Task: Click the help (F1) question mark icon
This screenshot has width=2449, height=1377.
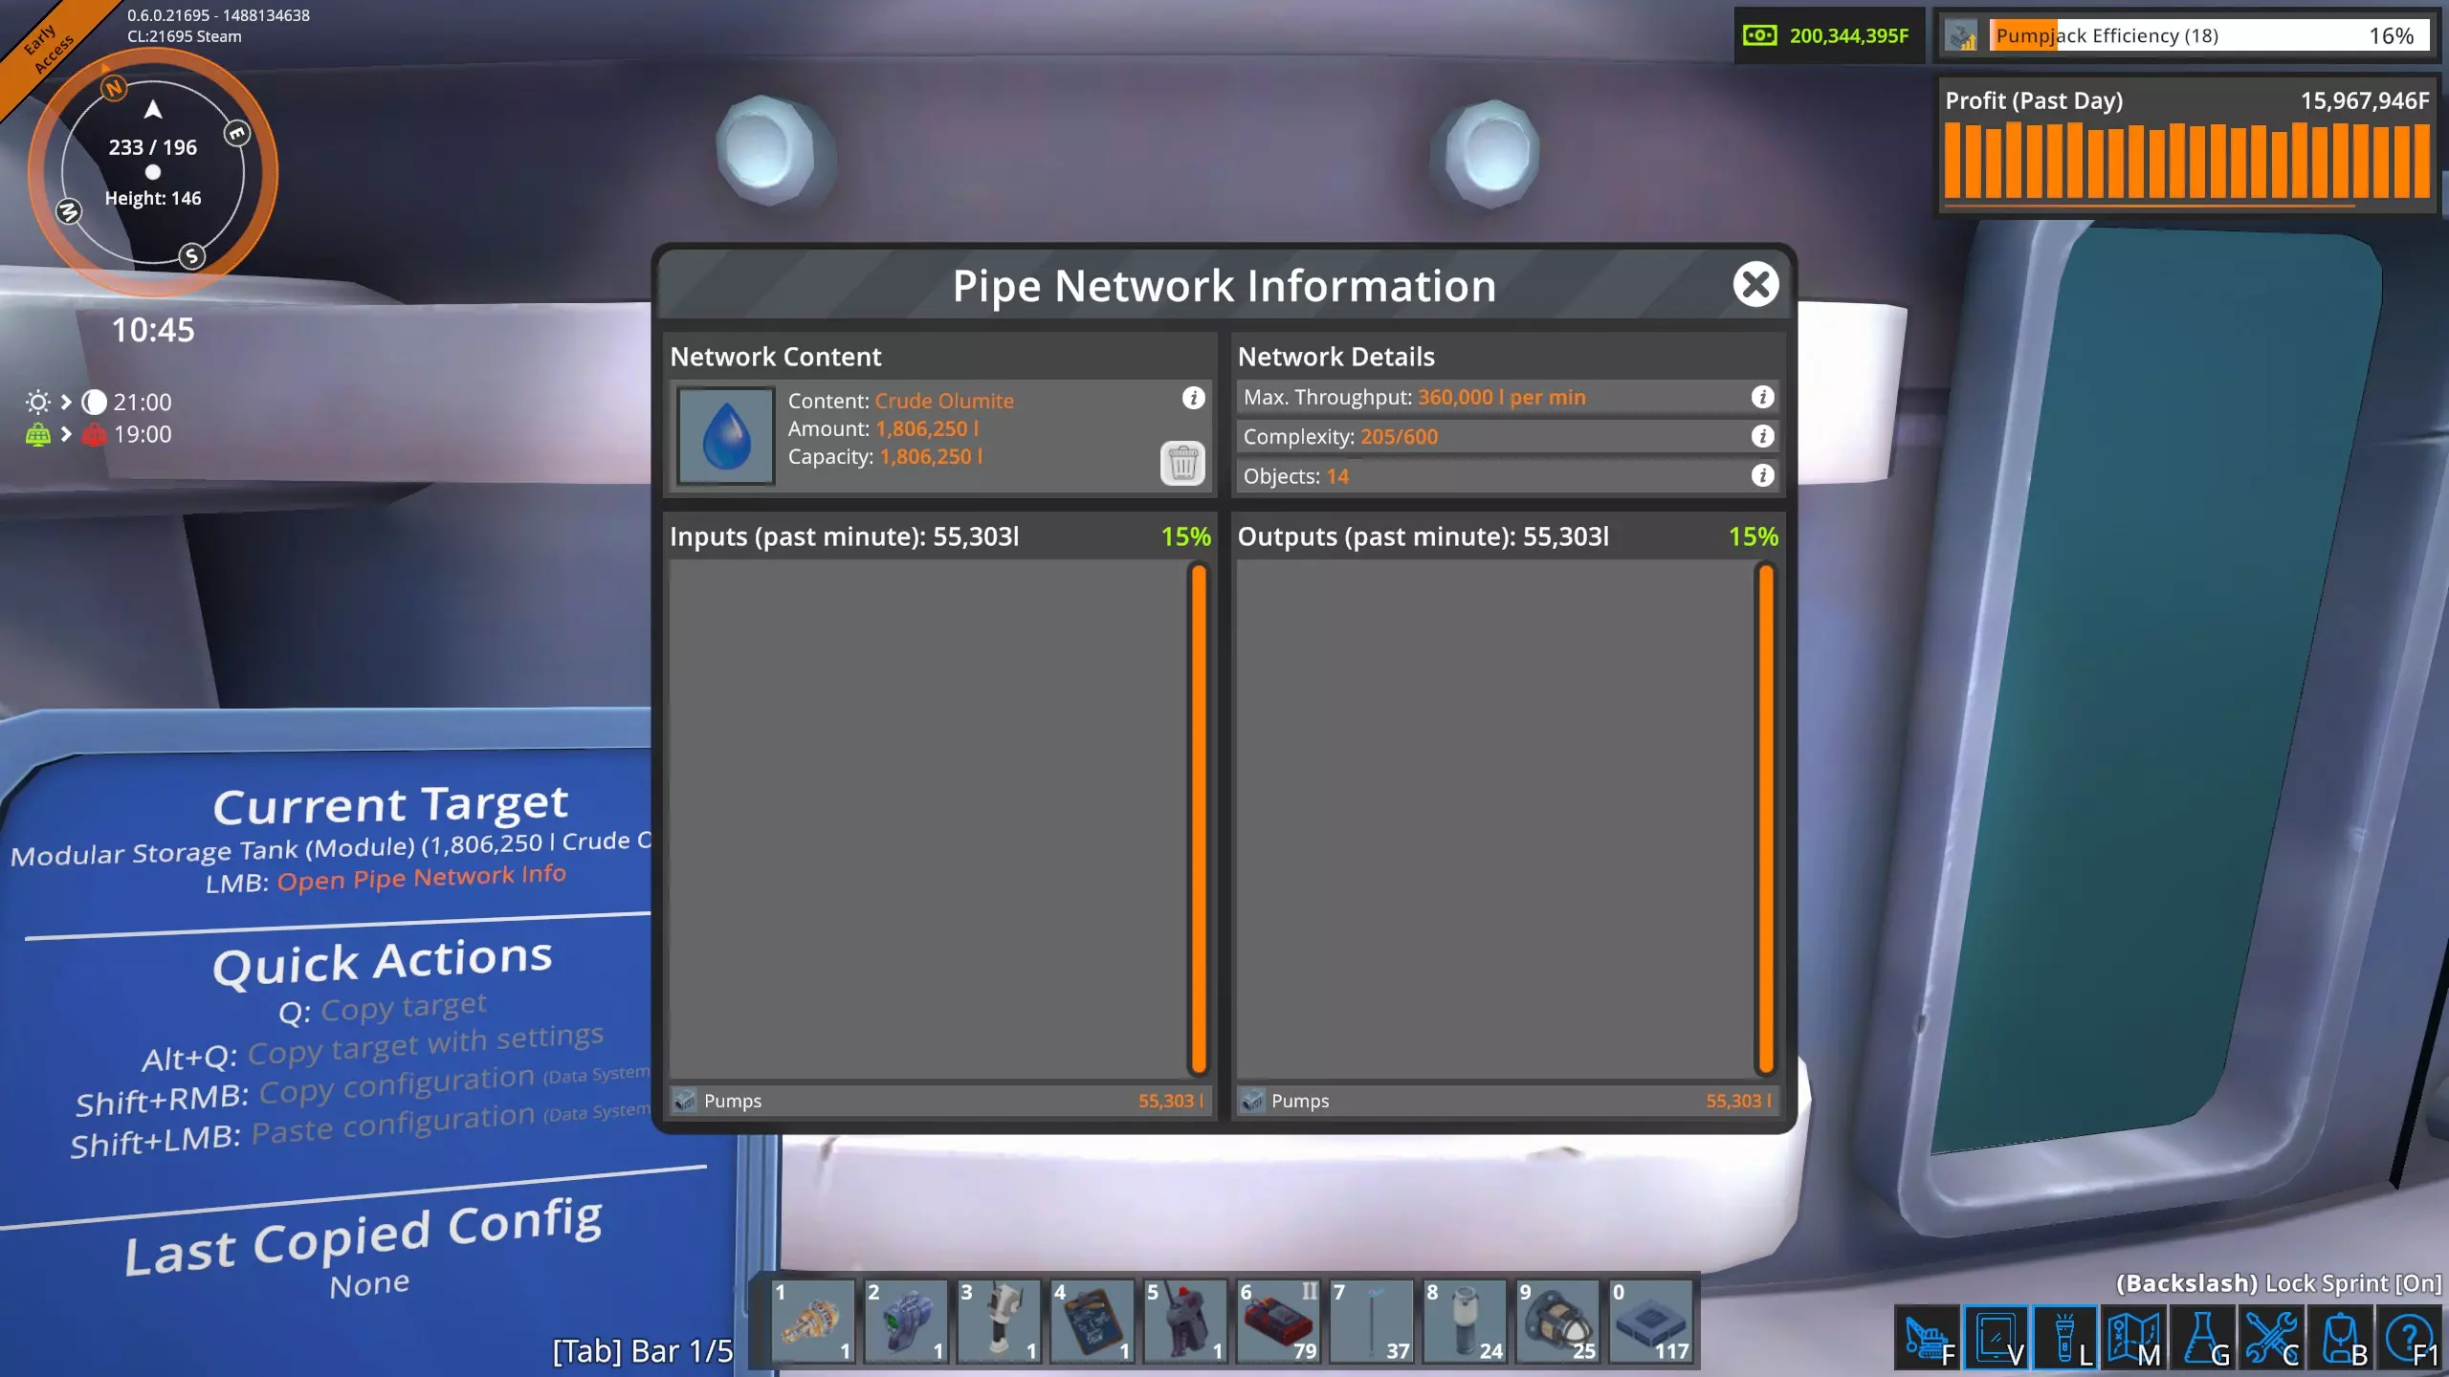Action: point(2411,1337)
